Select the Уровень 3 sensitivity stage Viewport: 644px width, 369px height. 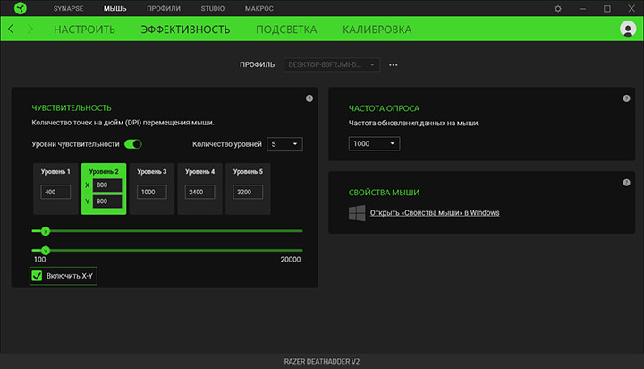tap(151, 189)
